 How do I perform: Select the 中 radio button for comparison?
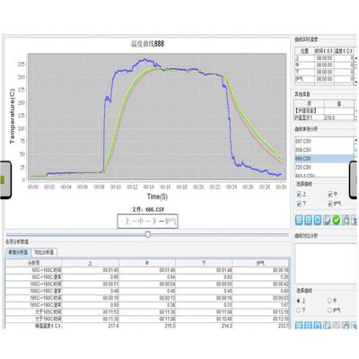(329, 301)
